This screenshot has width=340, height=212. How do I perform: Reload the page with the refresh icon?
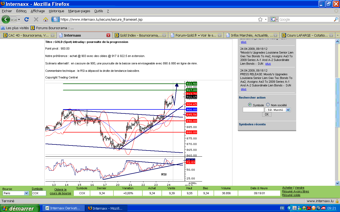point(26,19)
